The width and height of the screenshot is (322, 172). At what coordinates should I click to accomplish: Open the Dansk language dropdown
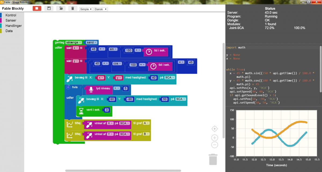(101, 9)
